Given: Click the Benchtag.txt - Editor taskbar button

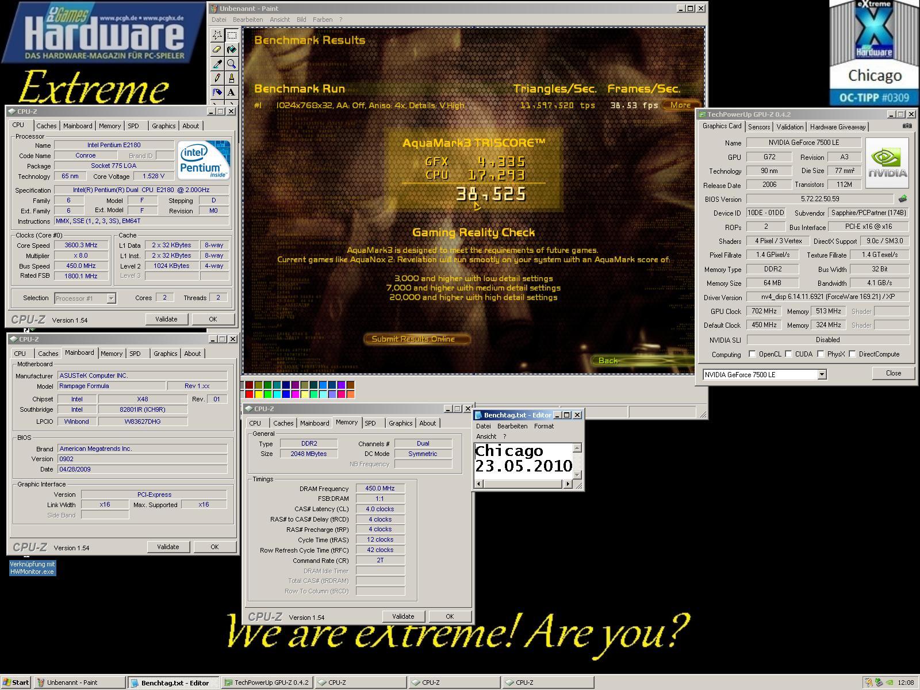Looking at the screenshot, I should point(173,683).
